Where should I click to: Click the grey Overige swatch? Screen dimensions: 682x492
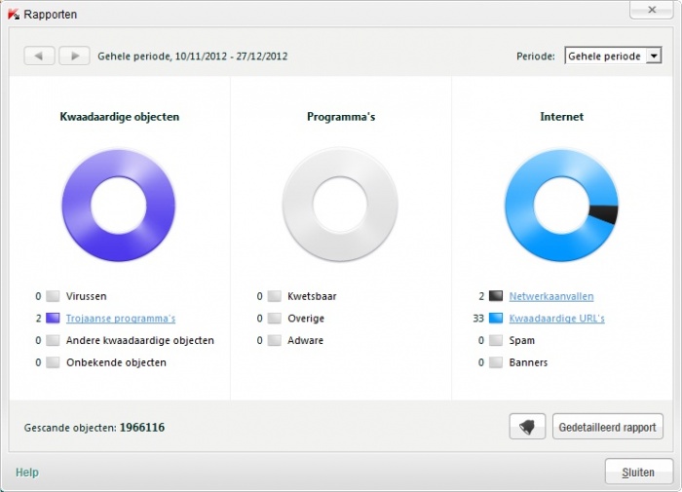[x=274, y=318]
